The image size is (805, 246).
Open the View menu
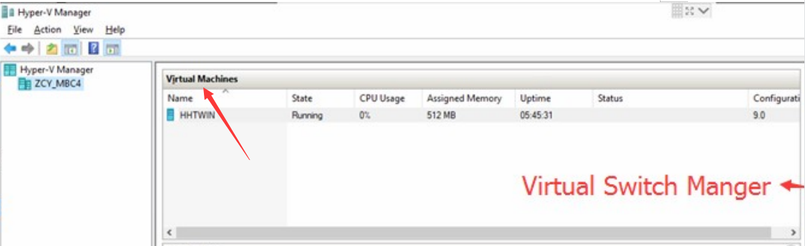coord(84,29)
